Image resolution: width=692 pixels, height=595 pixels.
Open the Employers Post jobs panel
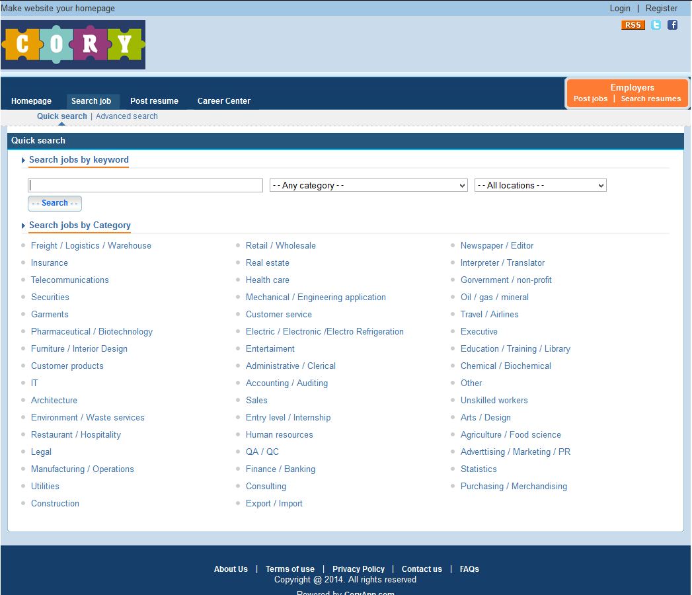tap(590, 98)
